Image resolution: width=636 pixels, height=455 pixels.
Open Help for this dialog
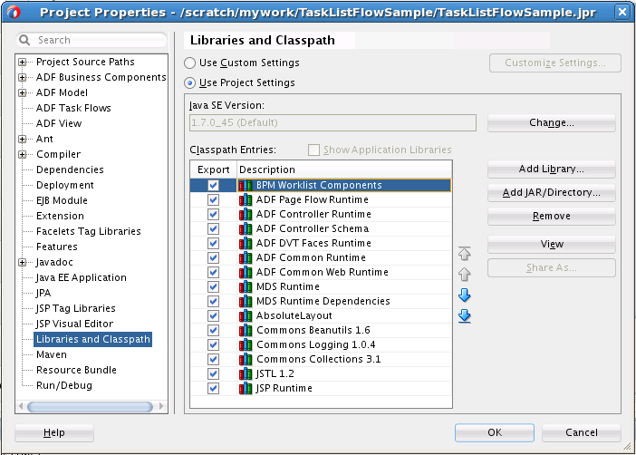coord(54,432)
